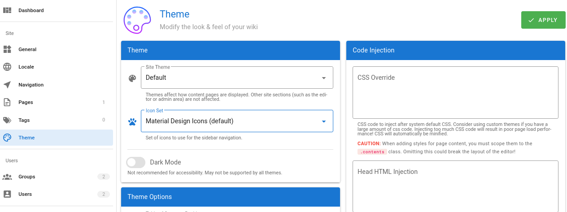Viewport: 567px width, 212px height.
Task: Focus the Head HTML Injection field
Action: (455, 186)
